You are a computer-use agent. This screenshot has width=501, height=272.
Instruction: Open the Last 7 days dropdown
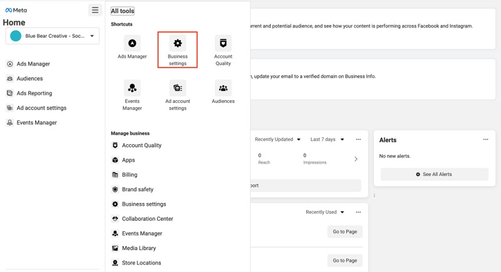pos(327,139)
